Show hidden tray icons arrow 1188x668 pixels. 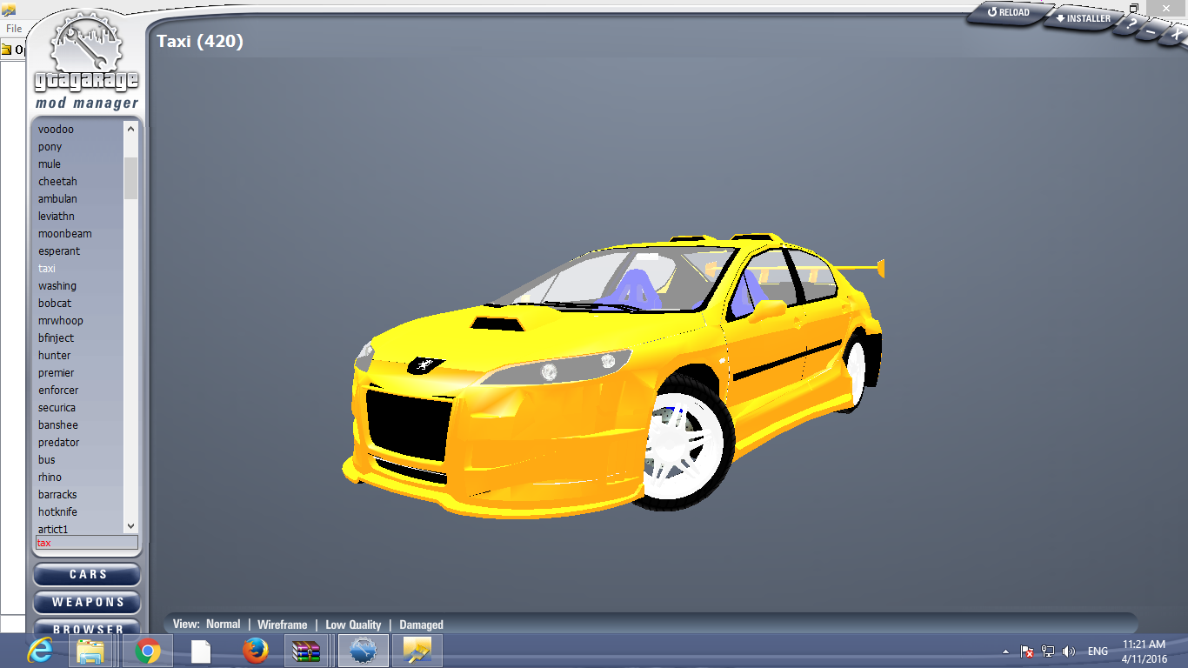click(1006, 651)
